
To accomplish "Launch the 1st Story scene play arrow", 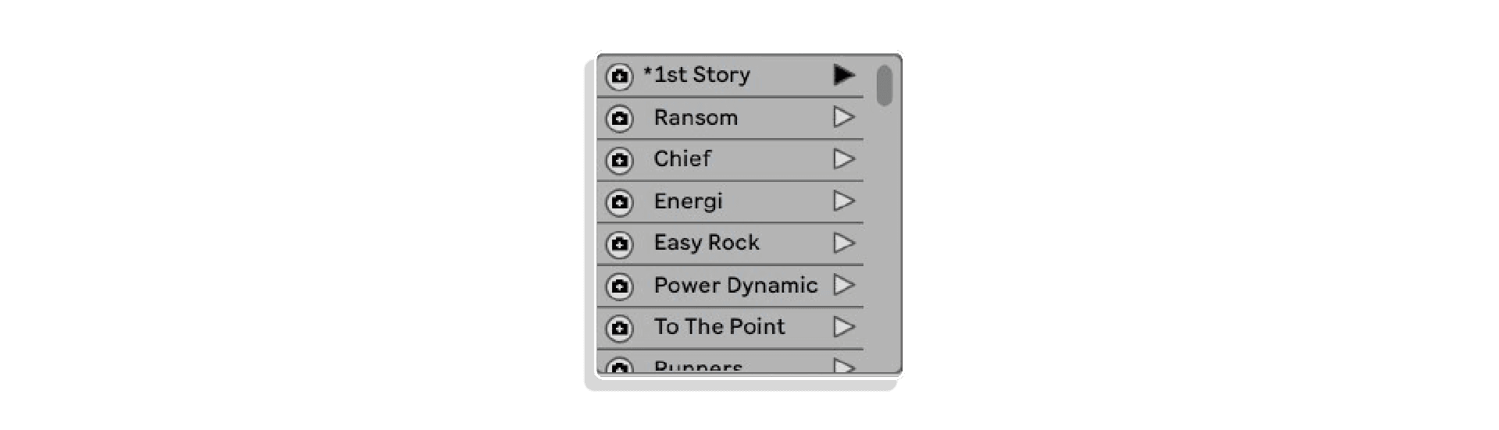I will point(844,75).
